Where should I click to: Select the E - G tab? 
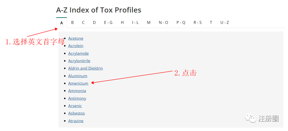click(x=108, y=22)
